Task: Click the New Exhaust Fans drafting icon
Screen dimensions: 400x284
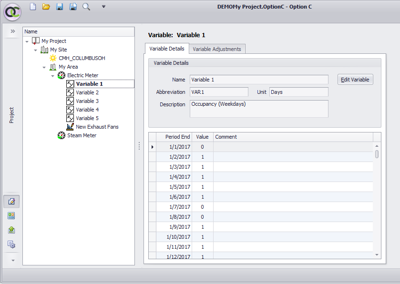Action: tap(70, 127)
